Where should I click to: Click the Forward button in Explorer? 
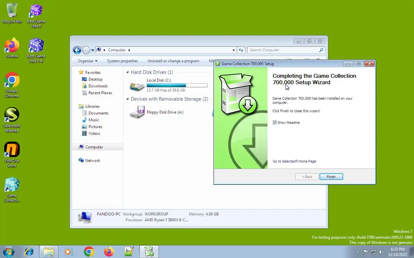click(x=86, y=50)
